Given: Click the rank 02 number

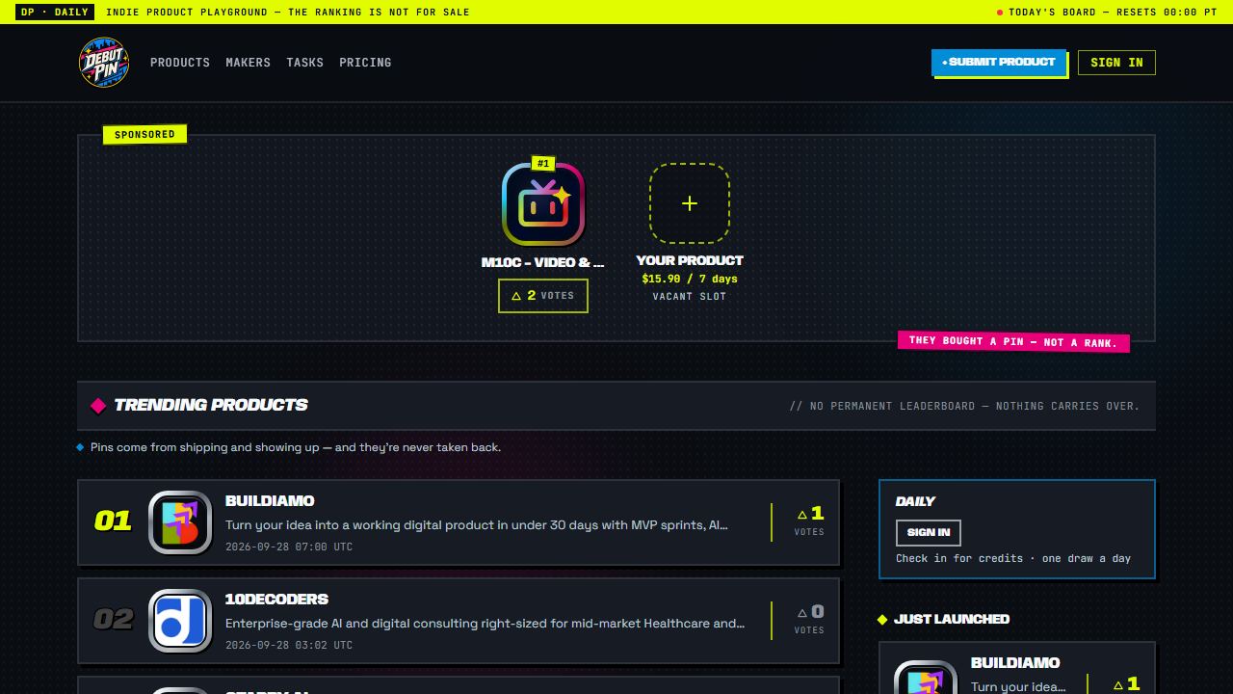Looking at the screenshot, I should (x=113, y=620).
